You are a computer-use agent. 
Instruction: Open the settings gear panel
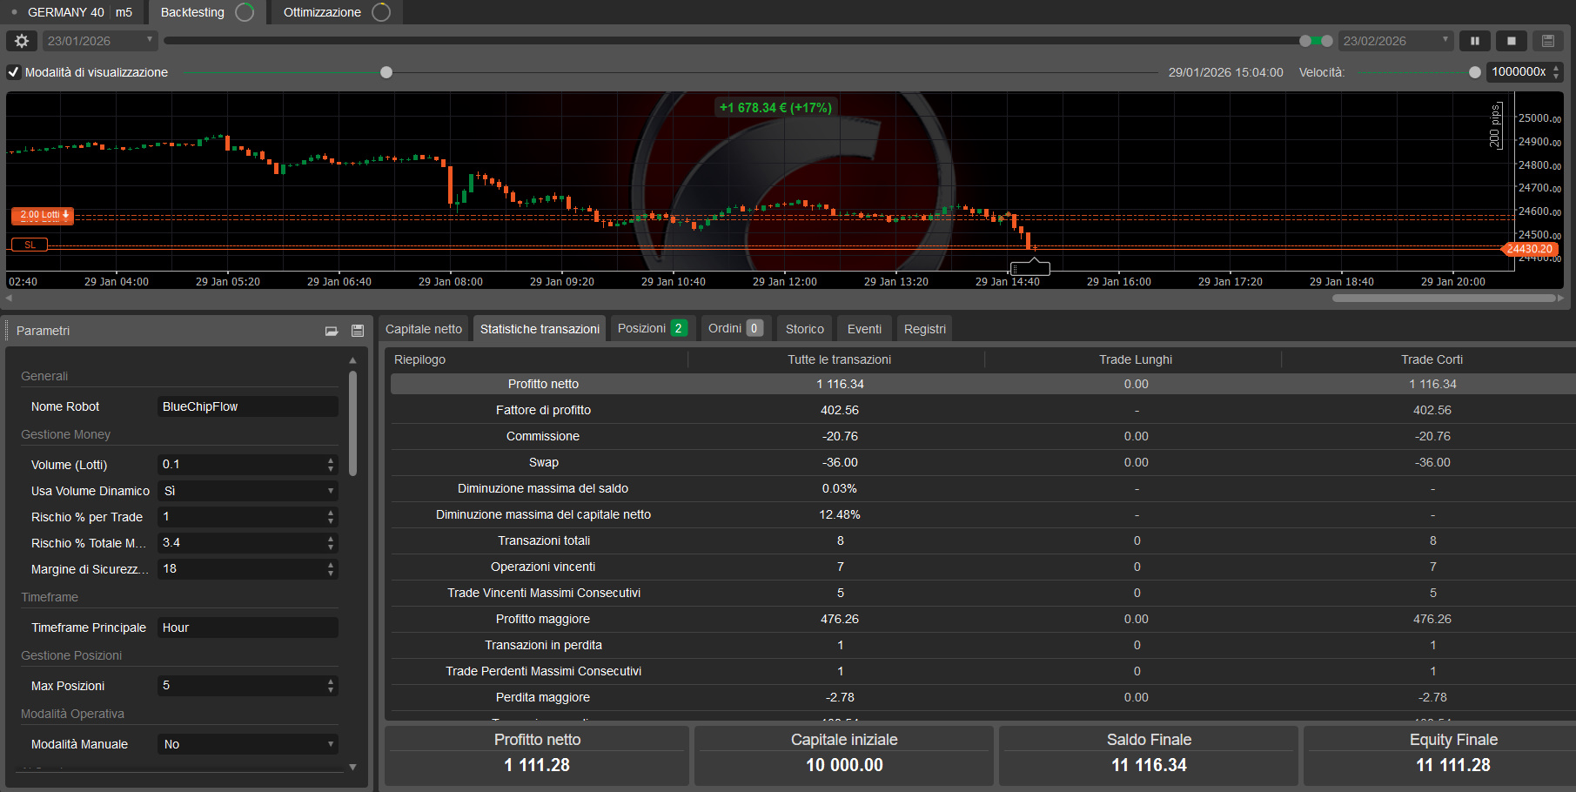[21, 40]
